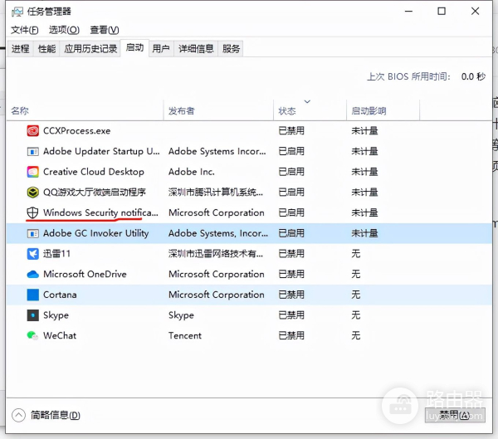498x439 pixels.
Task: Open the 选项(O) menu
Action: 64,30
